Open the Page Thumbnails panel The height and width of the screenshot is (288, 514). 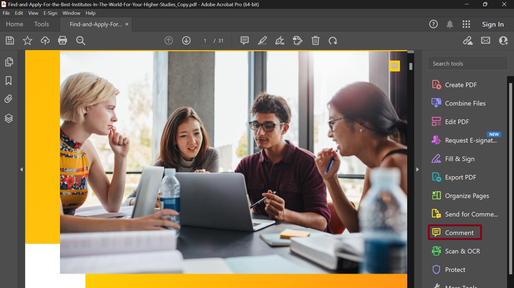coord(9,62)
